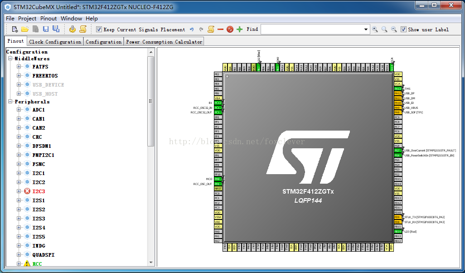Open the Pinout menu
The image size is (465, 273).
pyautogui.click(x=48, y=19)
